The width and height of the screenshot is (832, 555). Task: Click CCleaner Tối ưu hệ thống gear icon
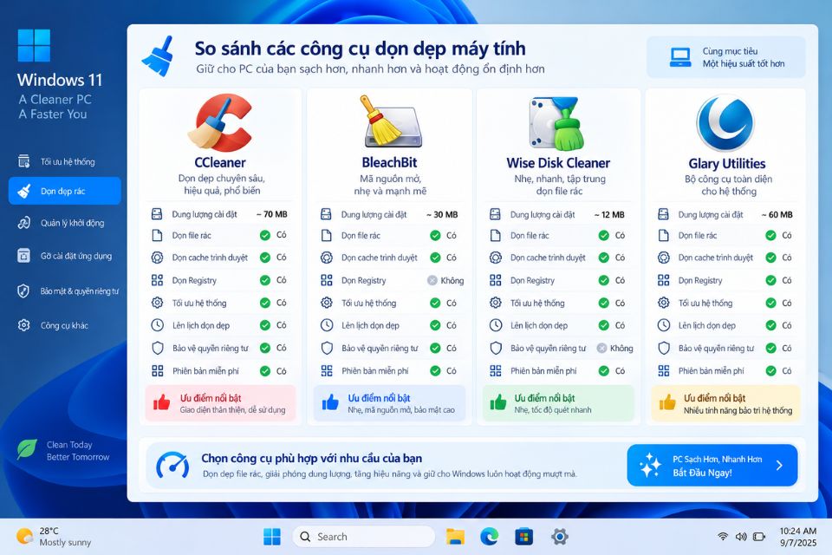click(157, 303)
